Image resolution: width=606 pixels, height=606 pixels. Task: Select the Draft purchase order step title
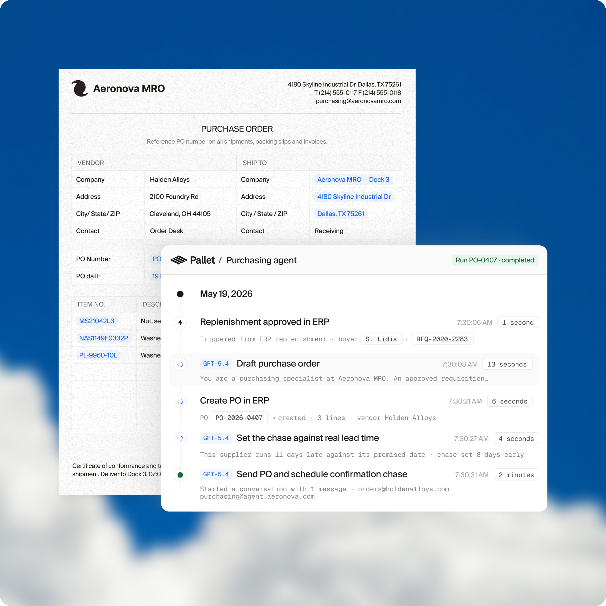[x=278, y=363]
